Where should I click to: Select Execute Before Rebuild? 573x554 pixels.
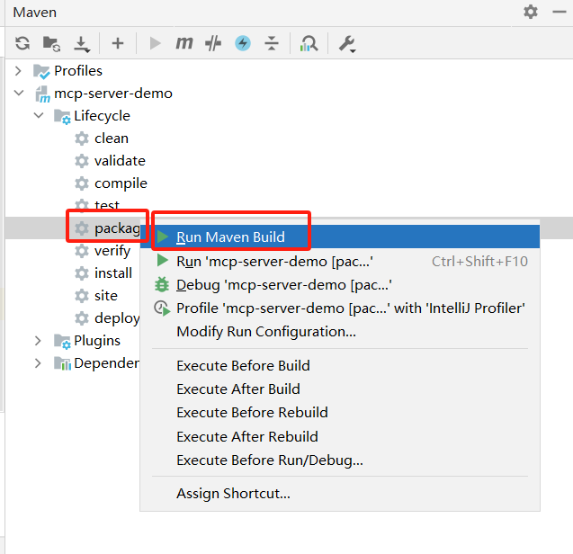pos(340,412)
